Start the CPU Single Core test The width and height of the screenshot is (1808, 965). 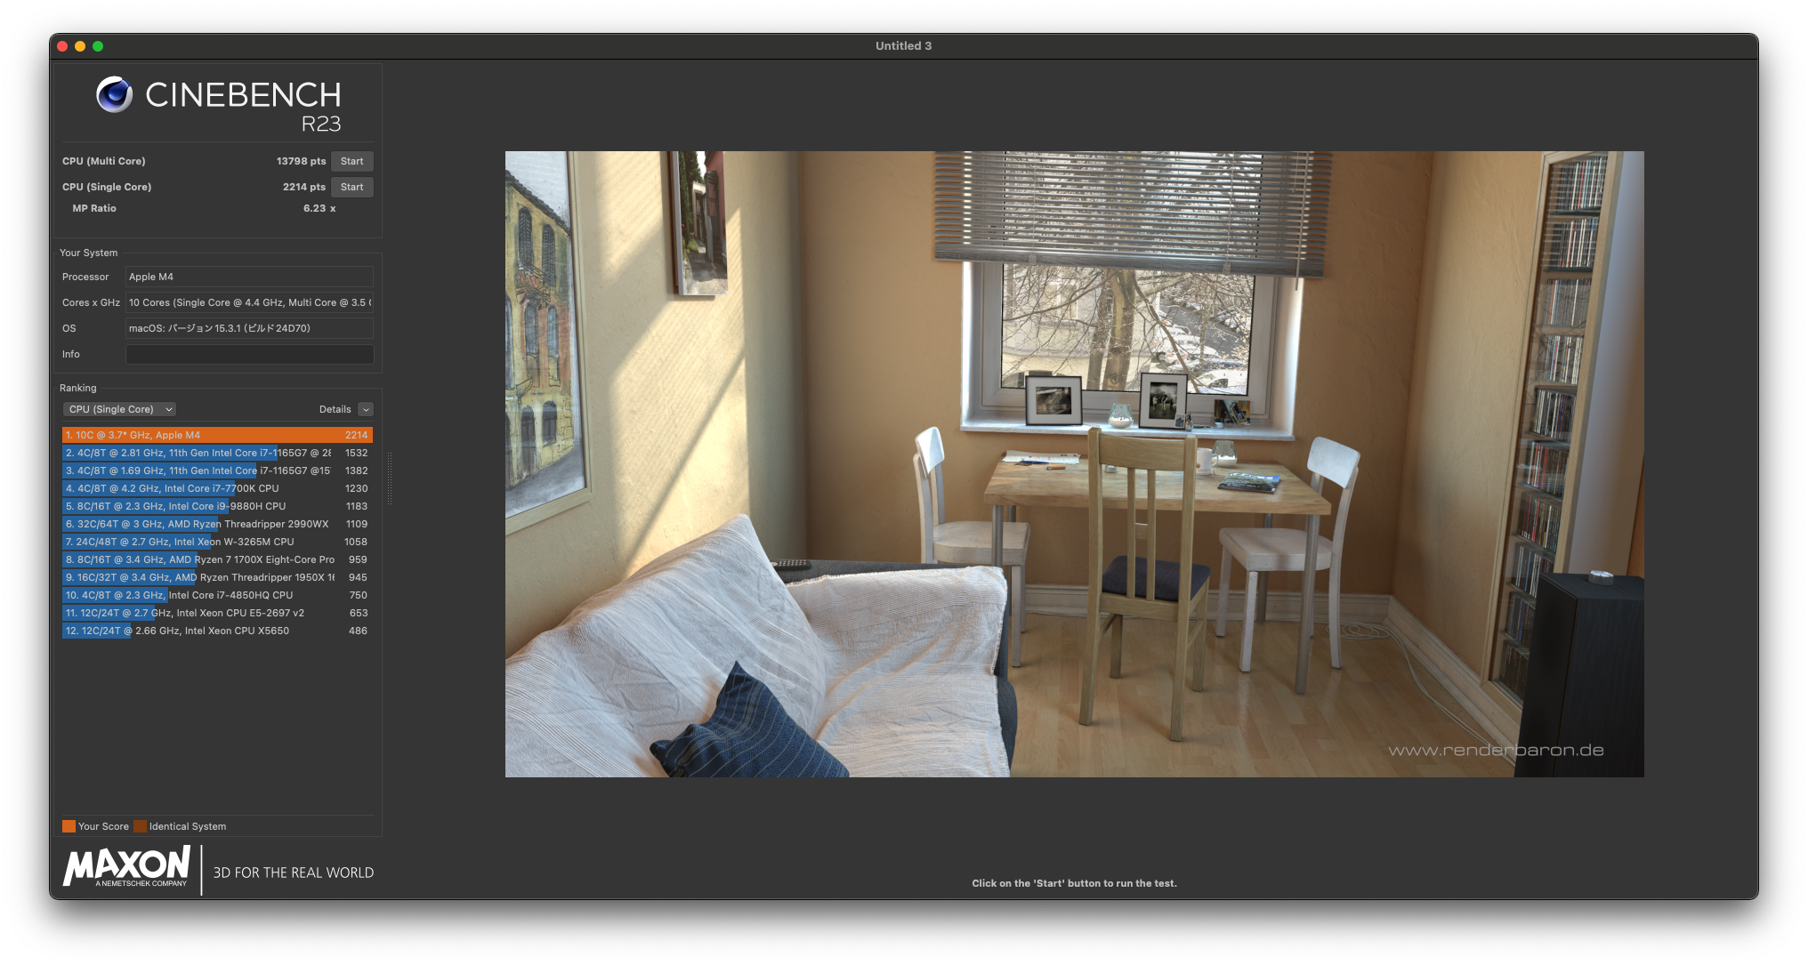point(351,187)
